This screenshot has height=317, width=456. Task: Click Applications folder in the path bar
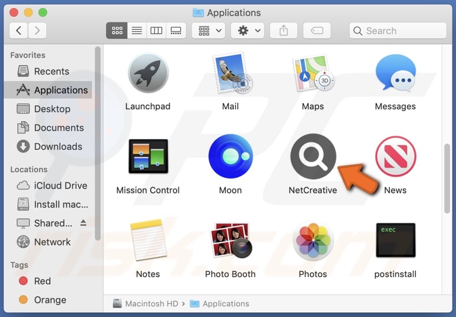pos(219,304)
